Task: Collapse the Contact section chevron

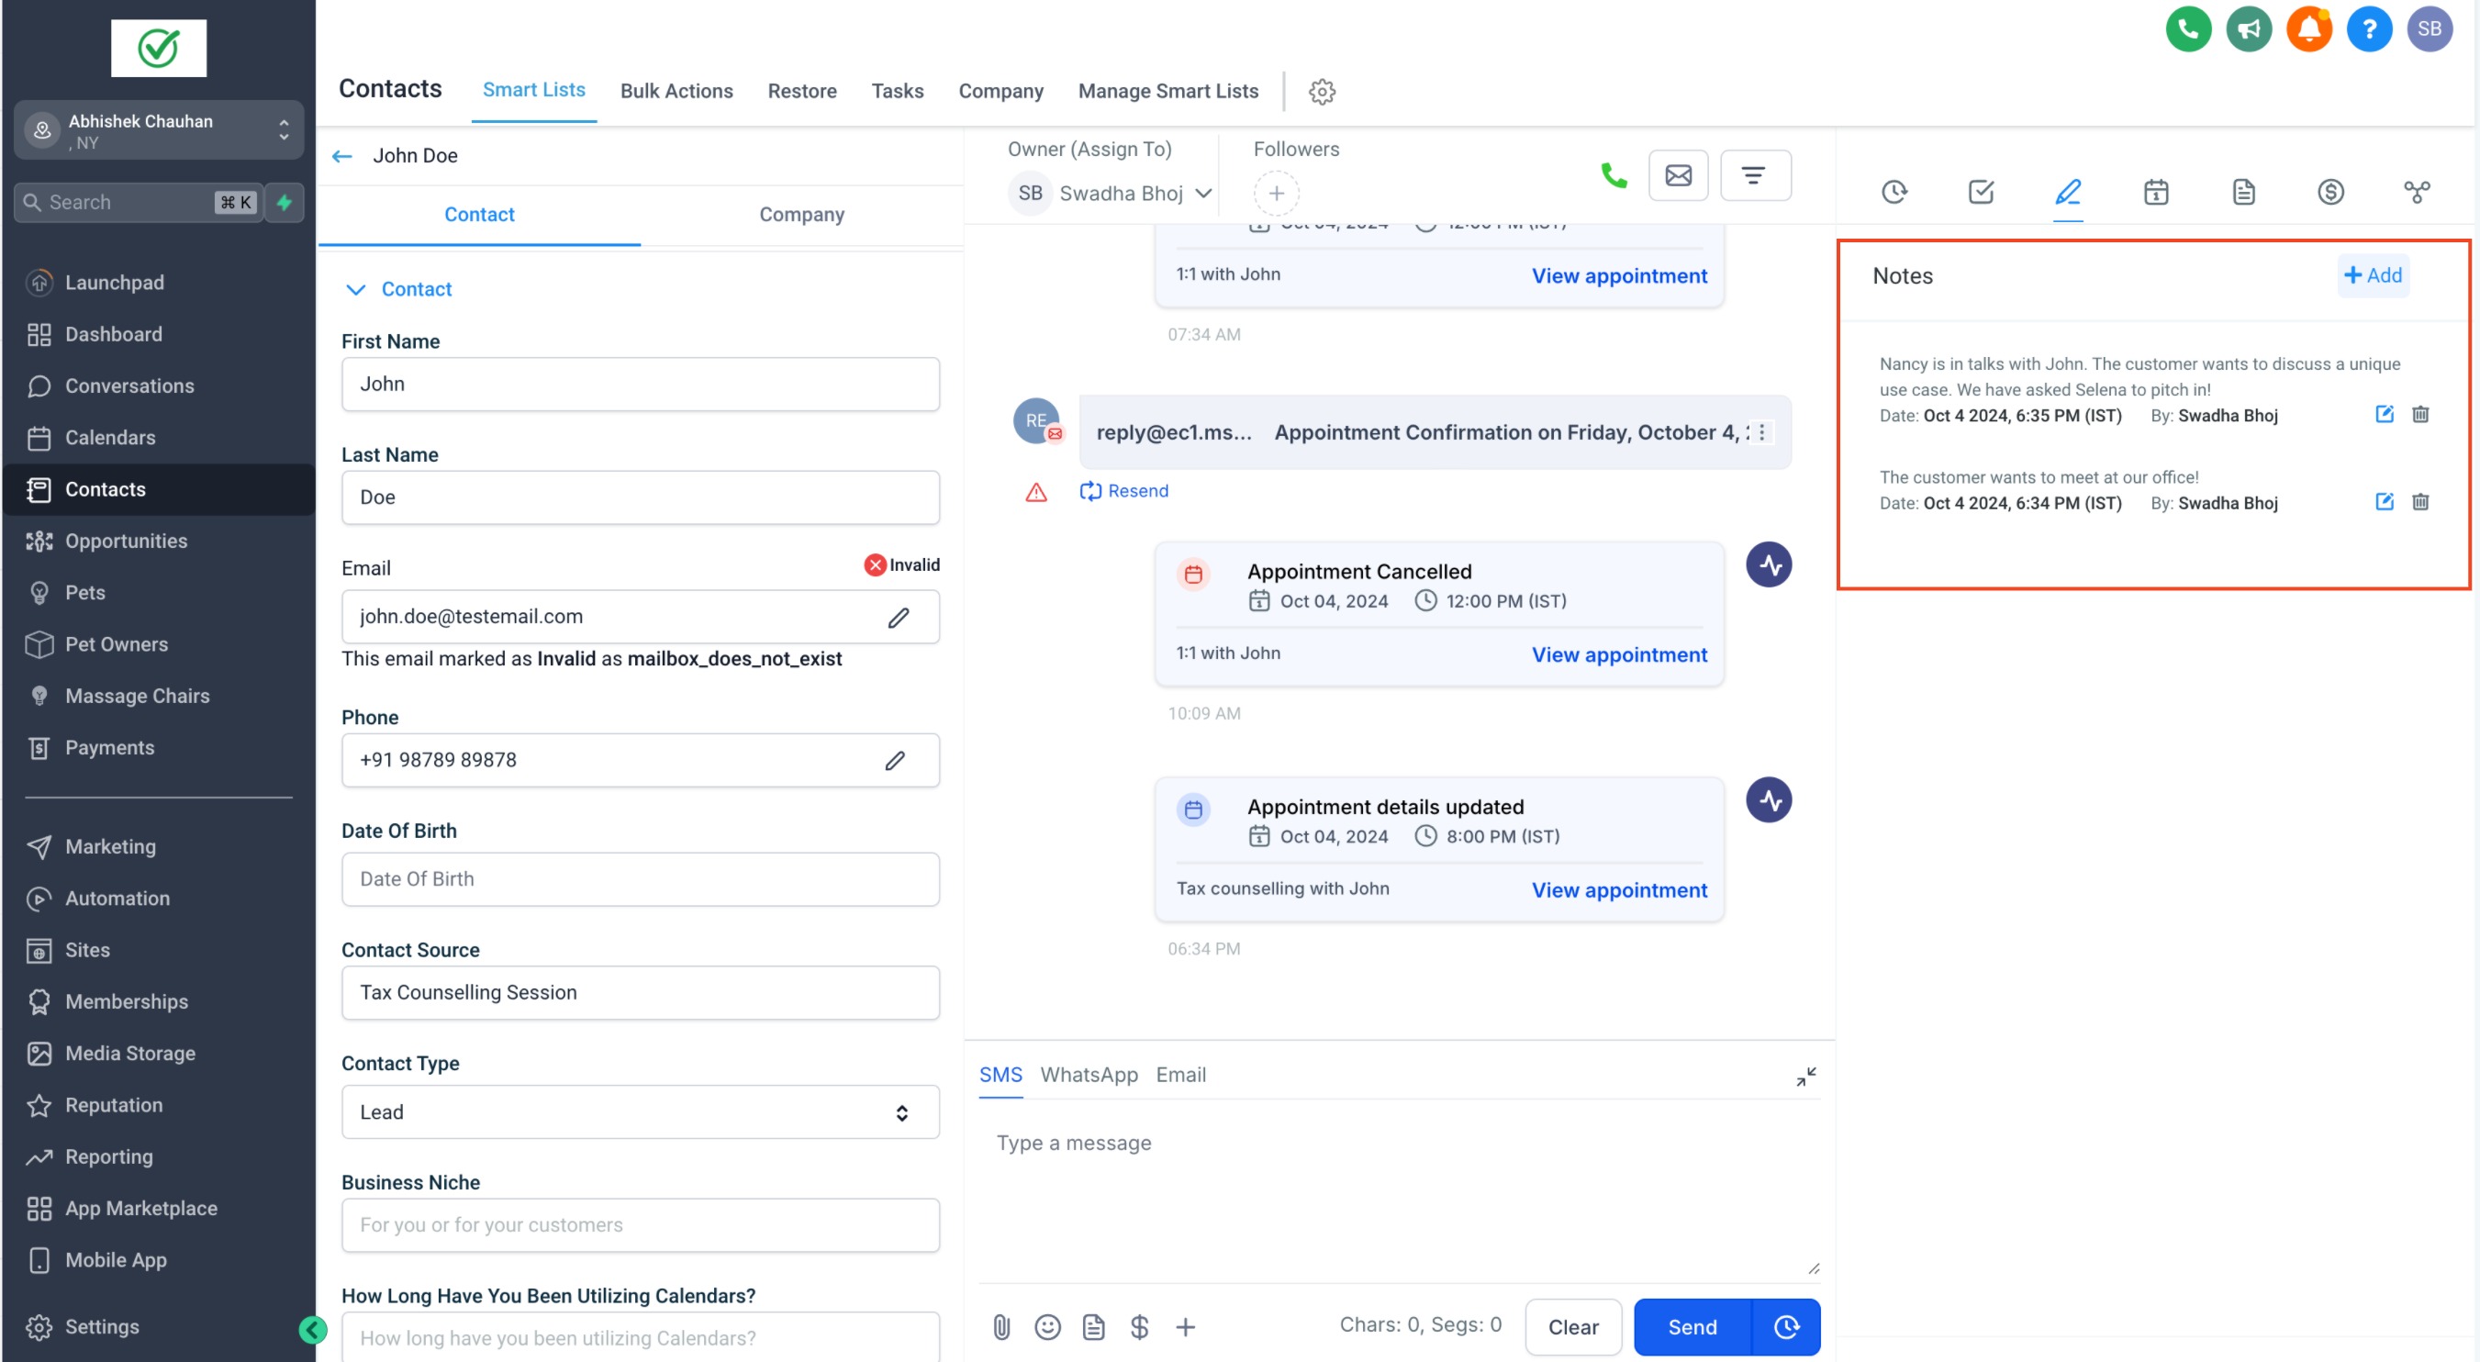Action: (x=356, y=290)
